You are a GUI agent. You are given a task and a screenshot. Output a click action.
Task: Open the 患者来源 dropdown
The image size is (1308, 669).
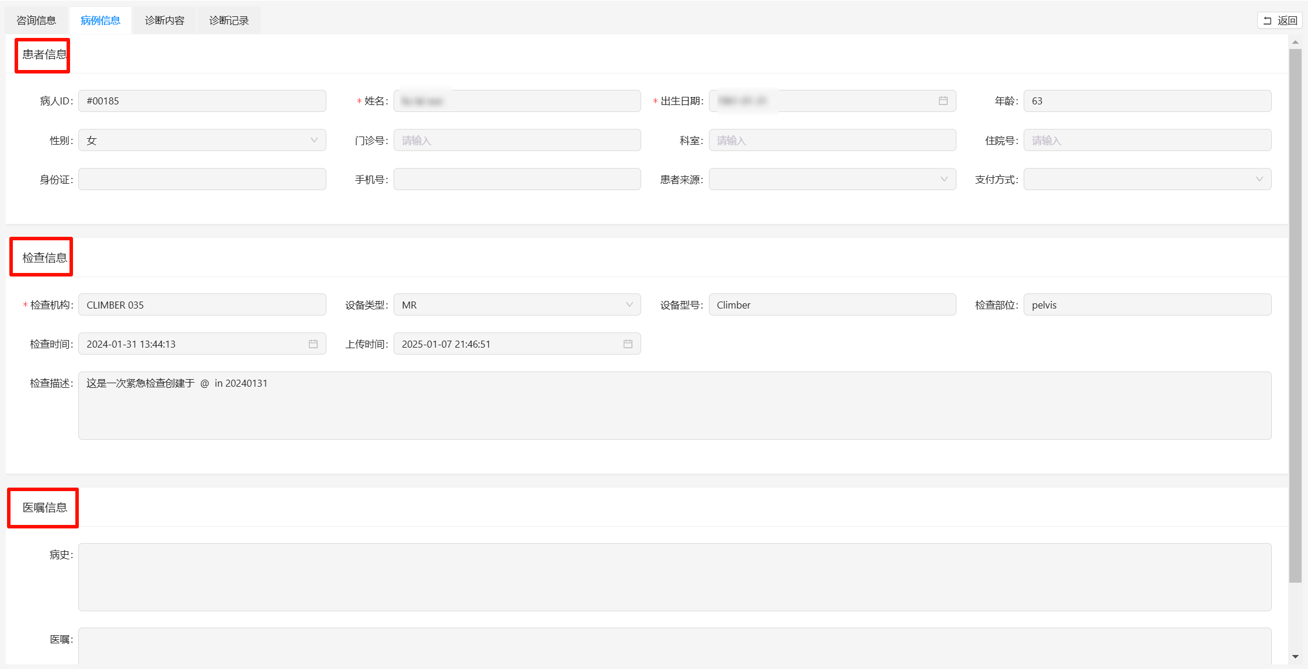pyautogui.click(x=832, y=180)
